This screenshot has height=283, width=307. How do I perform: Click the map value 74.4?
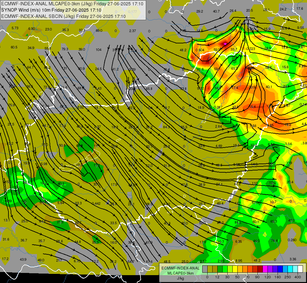pyautogui.click(x=274, y=241)
